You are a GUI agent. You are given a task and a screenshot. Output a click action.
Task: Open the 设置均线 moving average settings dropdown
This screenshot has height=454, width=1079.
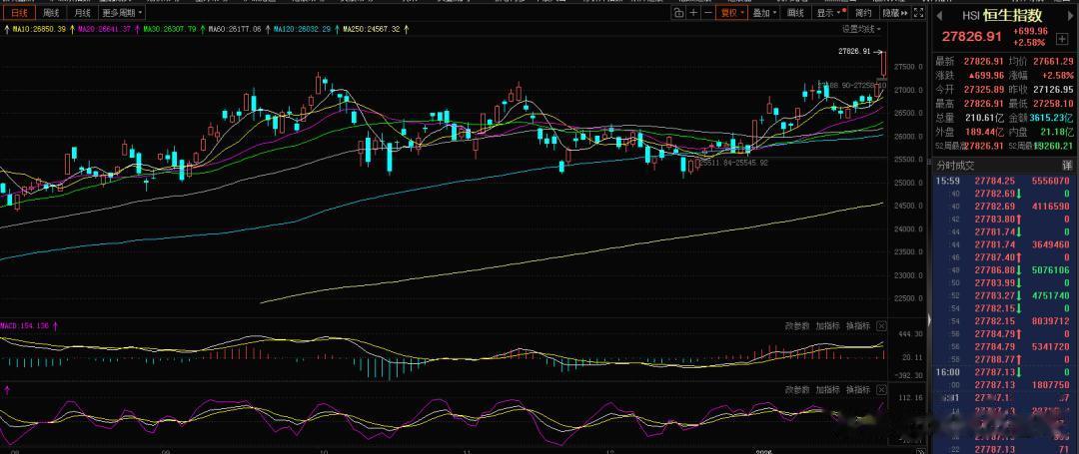[x=861, y=29]
